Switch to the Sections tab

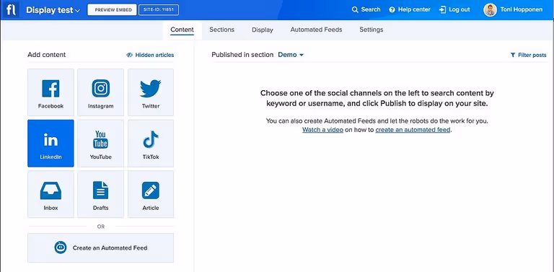pyautogui.click(x=221, y=30)
